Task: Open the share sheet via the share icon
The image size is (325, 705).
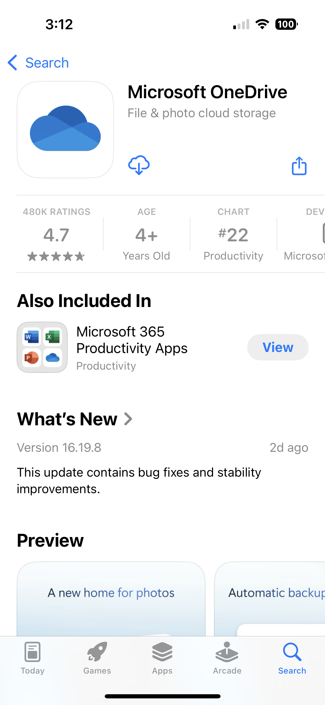Action: pyautogui.click(x=299, y=166)
